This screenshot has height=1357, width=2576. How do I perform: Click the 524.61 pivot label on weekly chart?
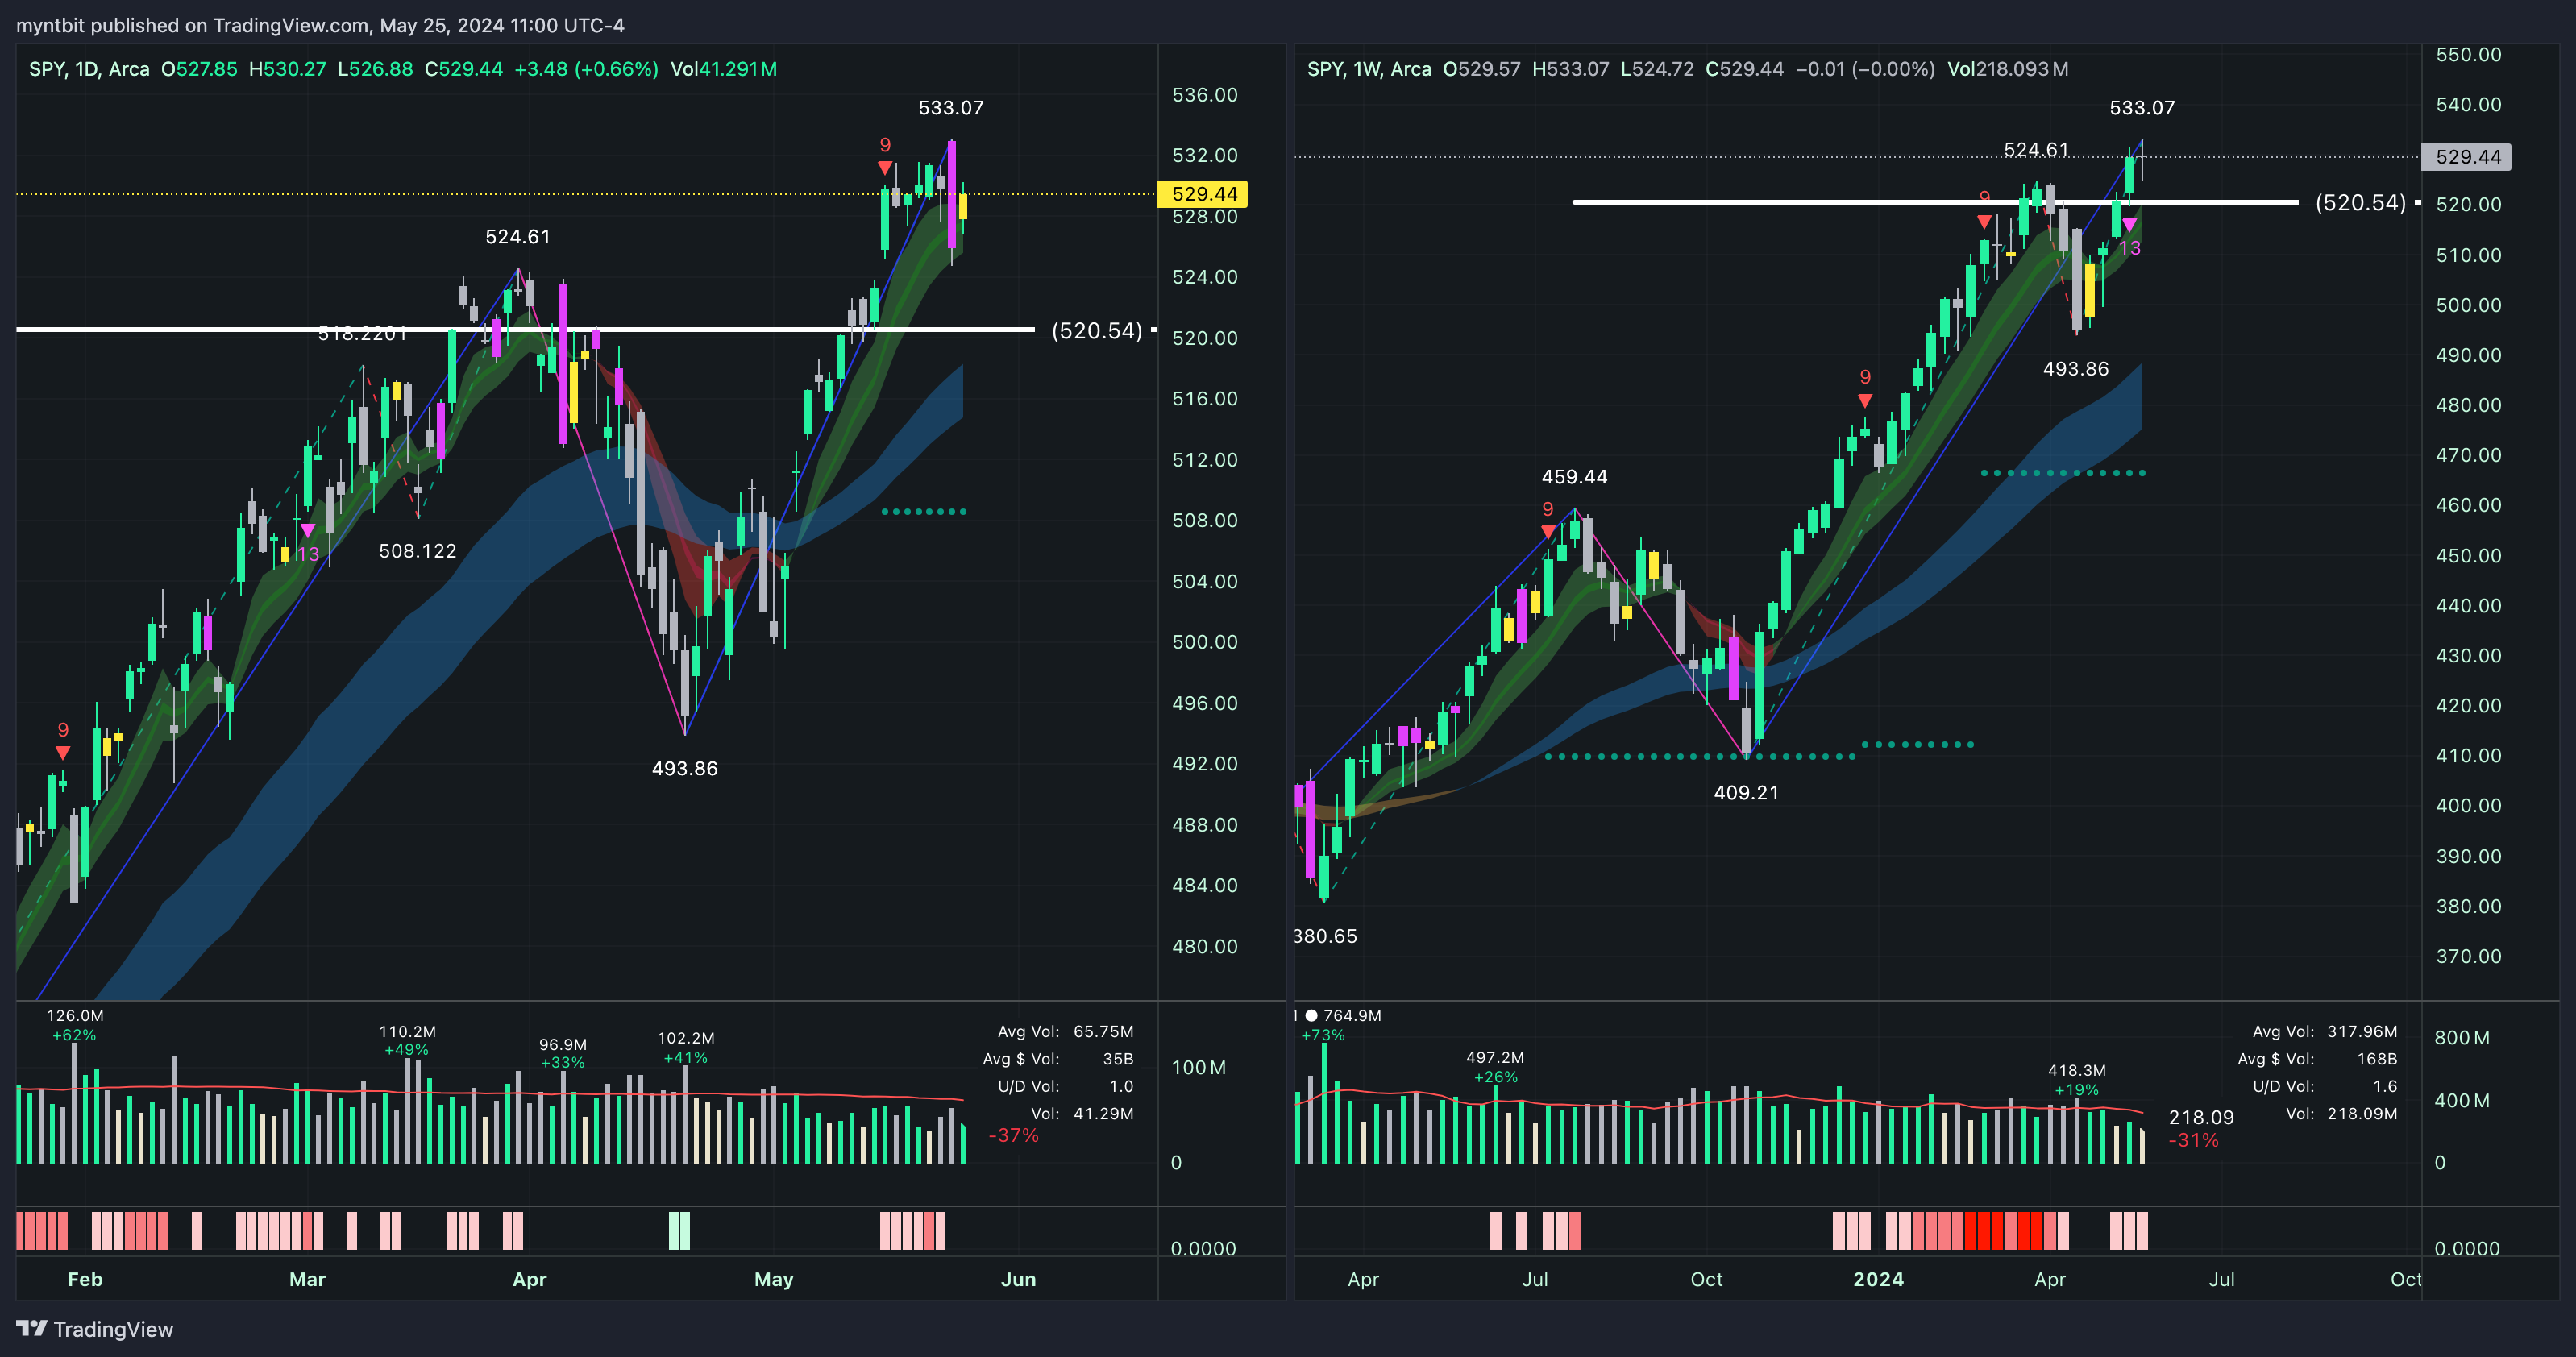click(2036, 150)
